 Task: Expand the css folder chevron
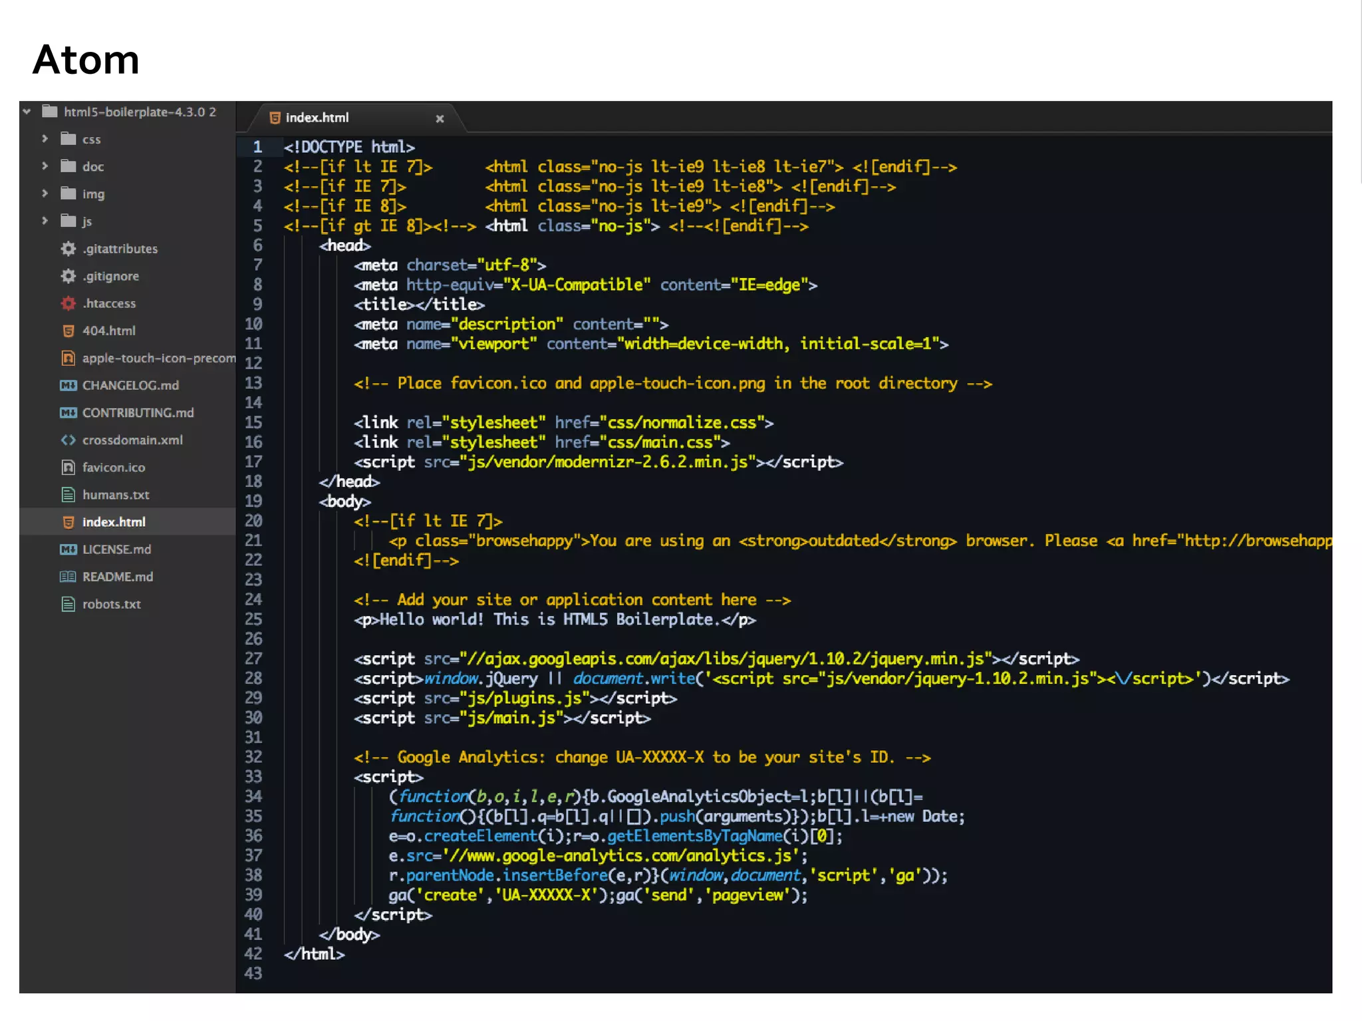(45, 139)
